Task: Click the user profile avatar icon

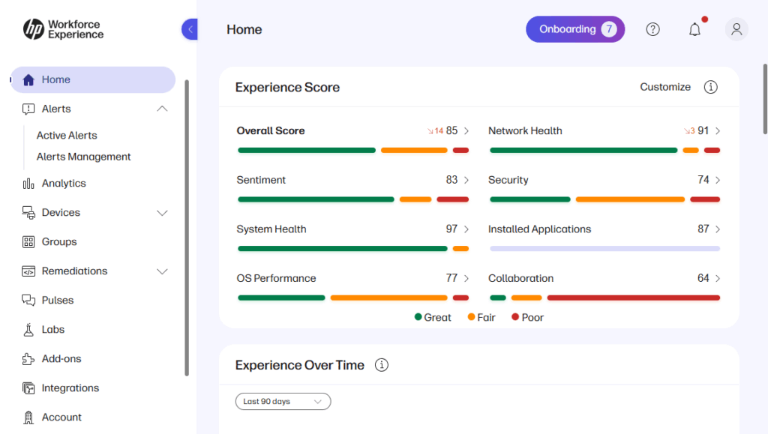Action: [x=736, y=29]
